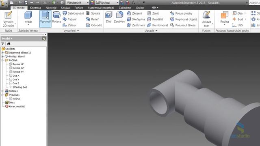Open the Kombinovat combine tool
The width and height of the screenshot is (260, 146).
pos(158,25)
